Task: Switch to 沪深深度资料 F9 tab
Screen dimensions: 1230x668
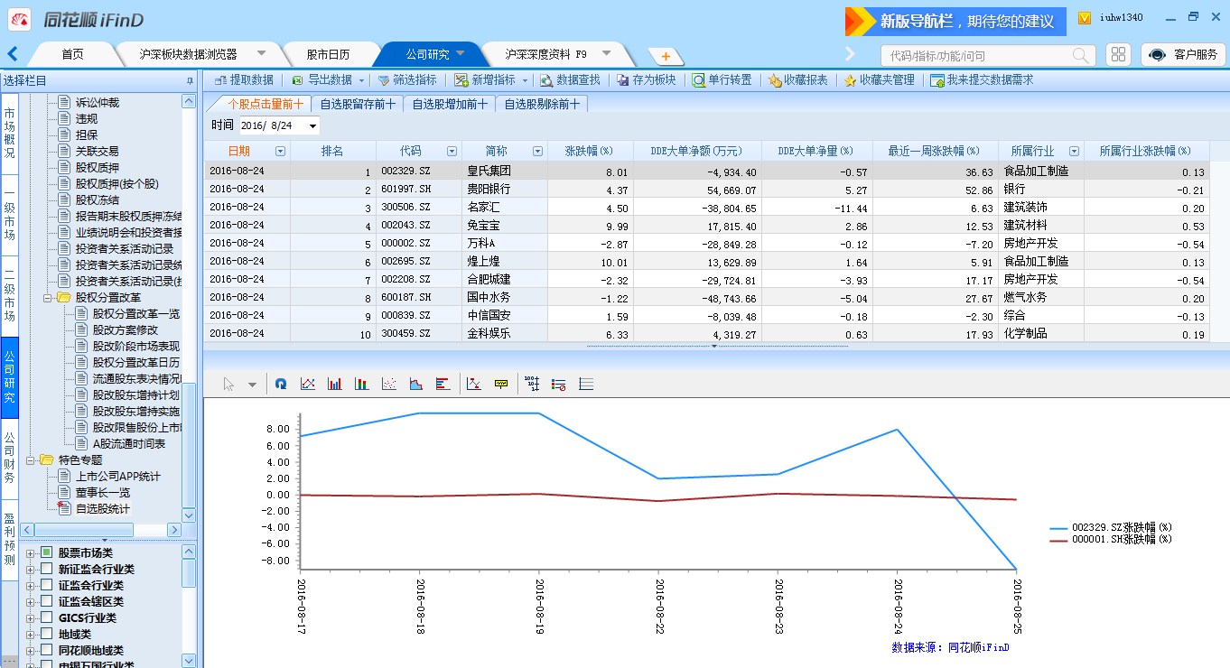Action: (558, 54)
